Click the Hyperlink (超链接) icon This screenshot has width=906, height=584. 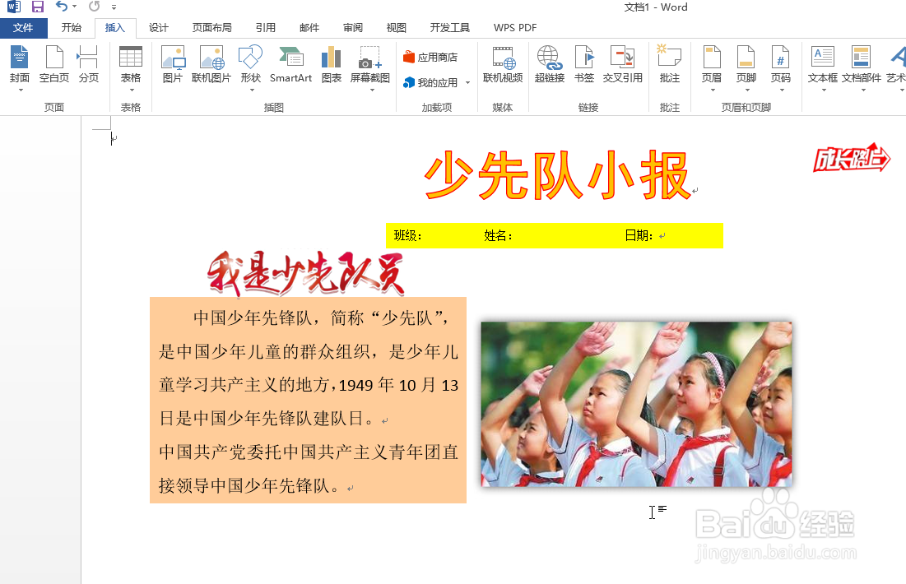click(x=549, y=58)
